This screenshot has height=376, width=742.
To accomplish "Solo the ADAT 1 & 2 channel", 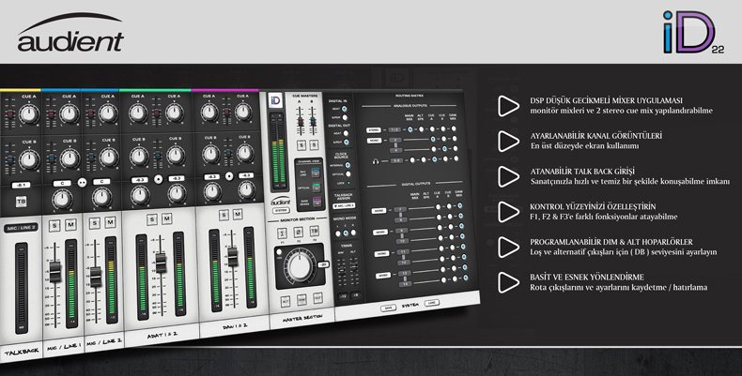I will point(151,219).
